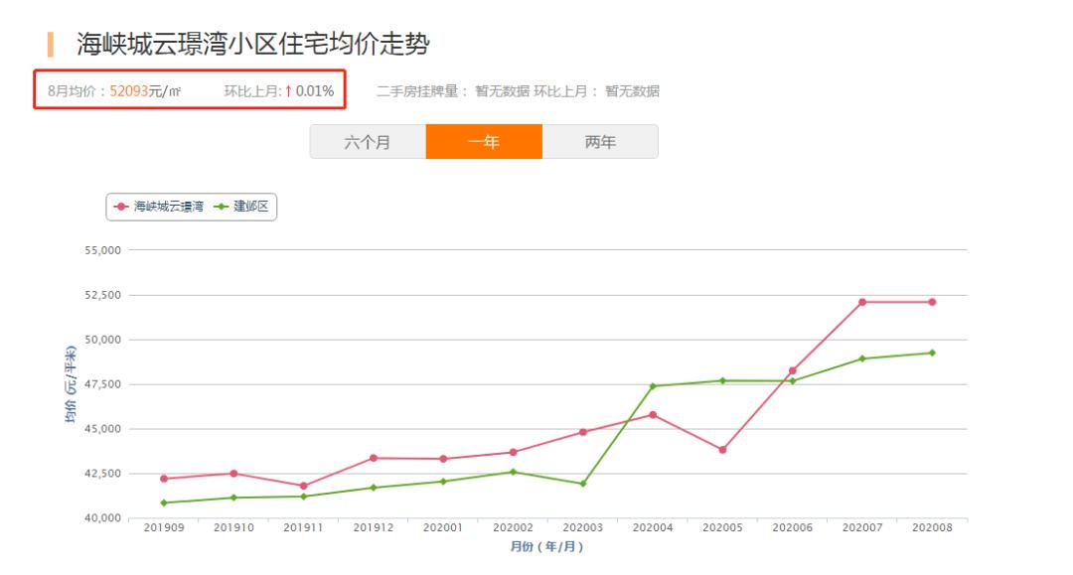Click the 55,000 y-axis label
The height and width of the screenshot is (575, 1073).
[102, 250]
